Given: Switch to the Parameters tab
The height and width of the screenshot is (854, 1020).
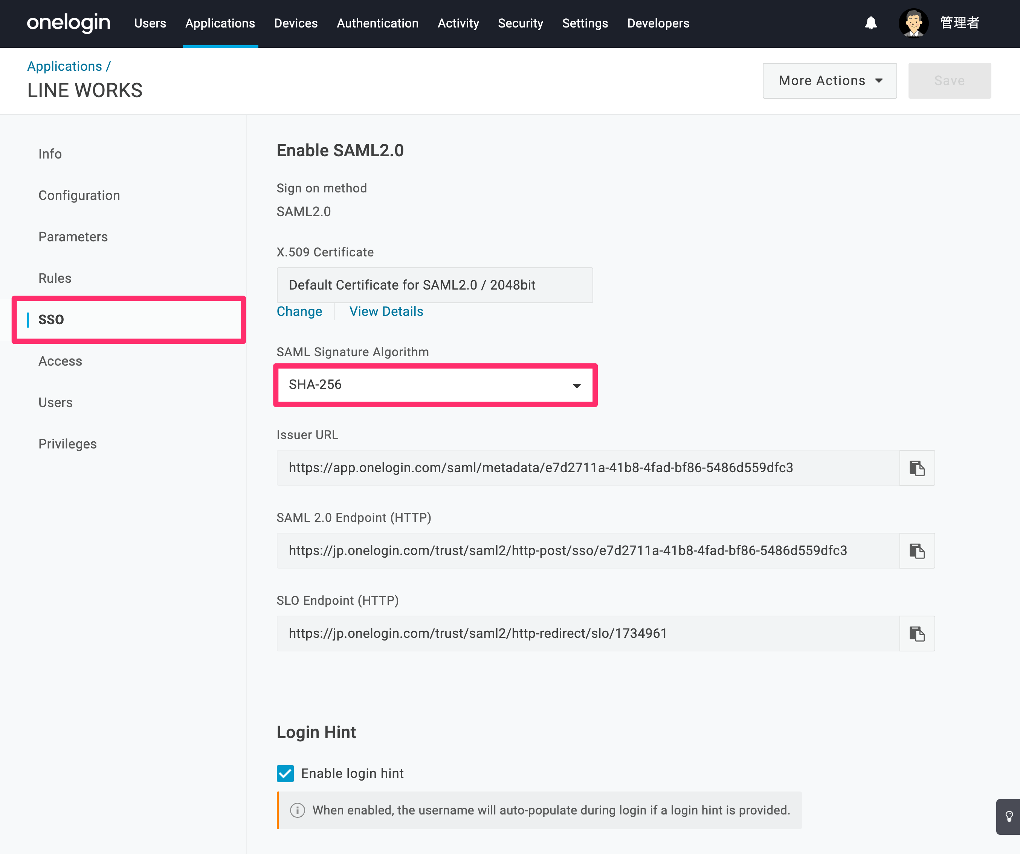Looking at the screenshot, I should 73,237.
